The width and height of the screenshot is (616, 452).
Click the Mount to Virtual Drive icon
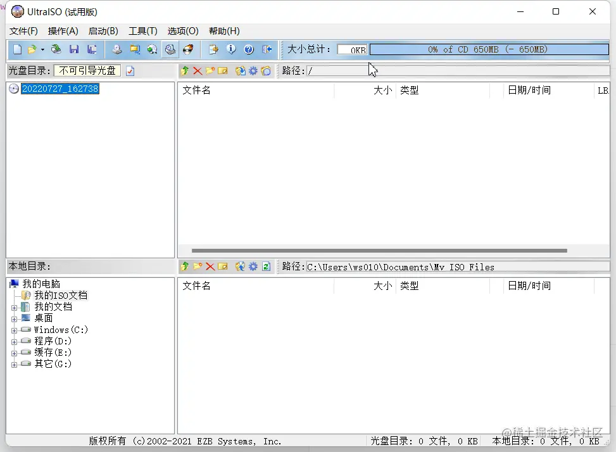(170, 49)
